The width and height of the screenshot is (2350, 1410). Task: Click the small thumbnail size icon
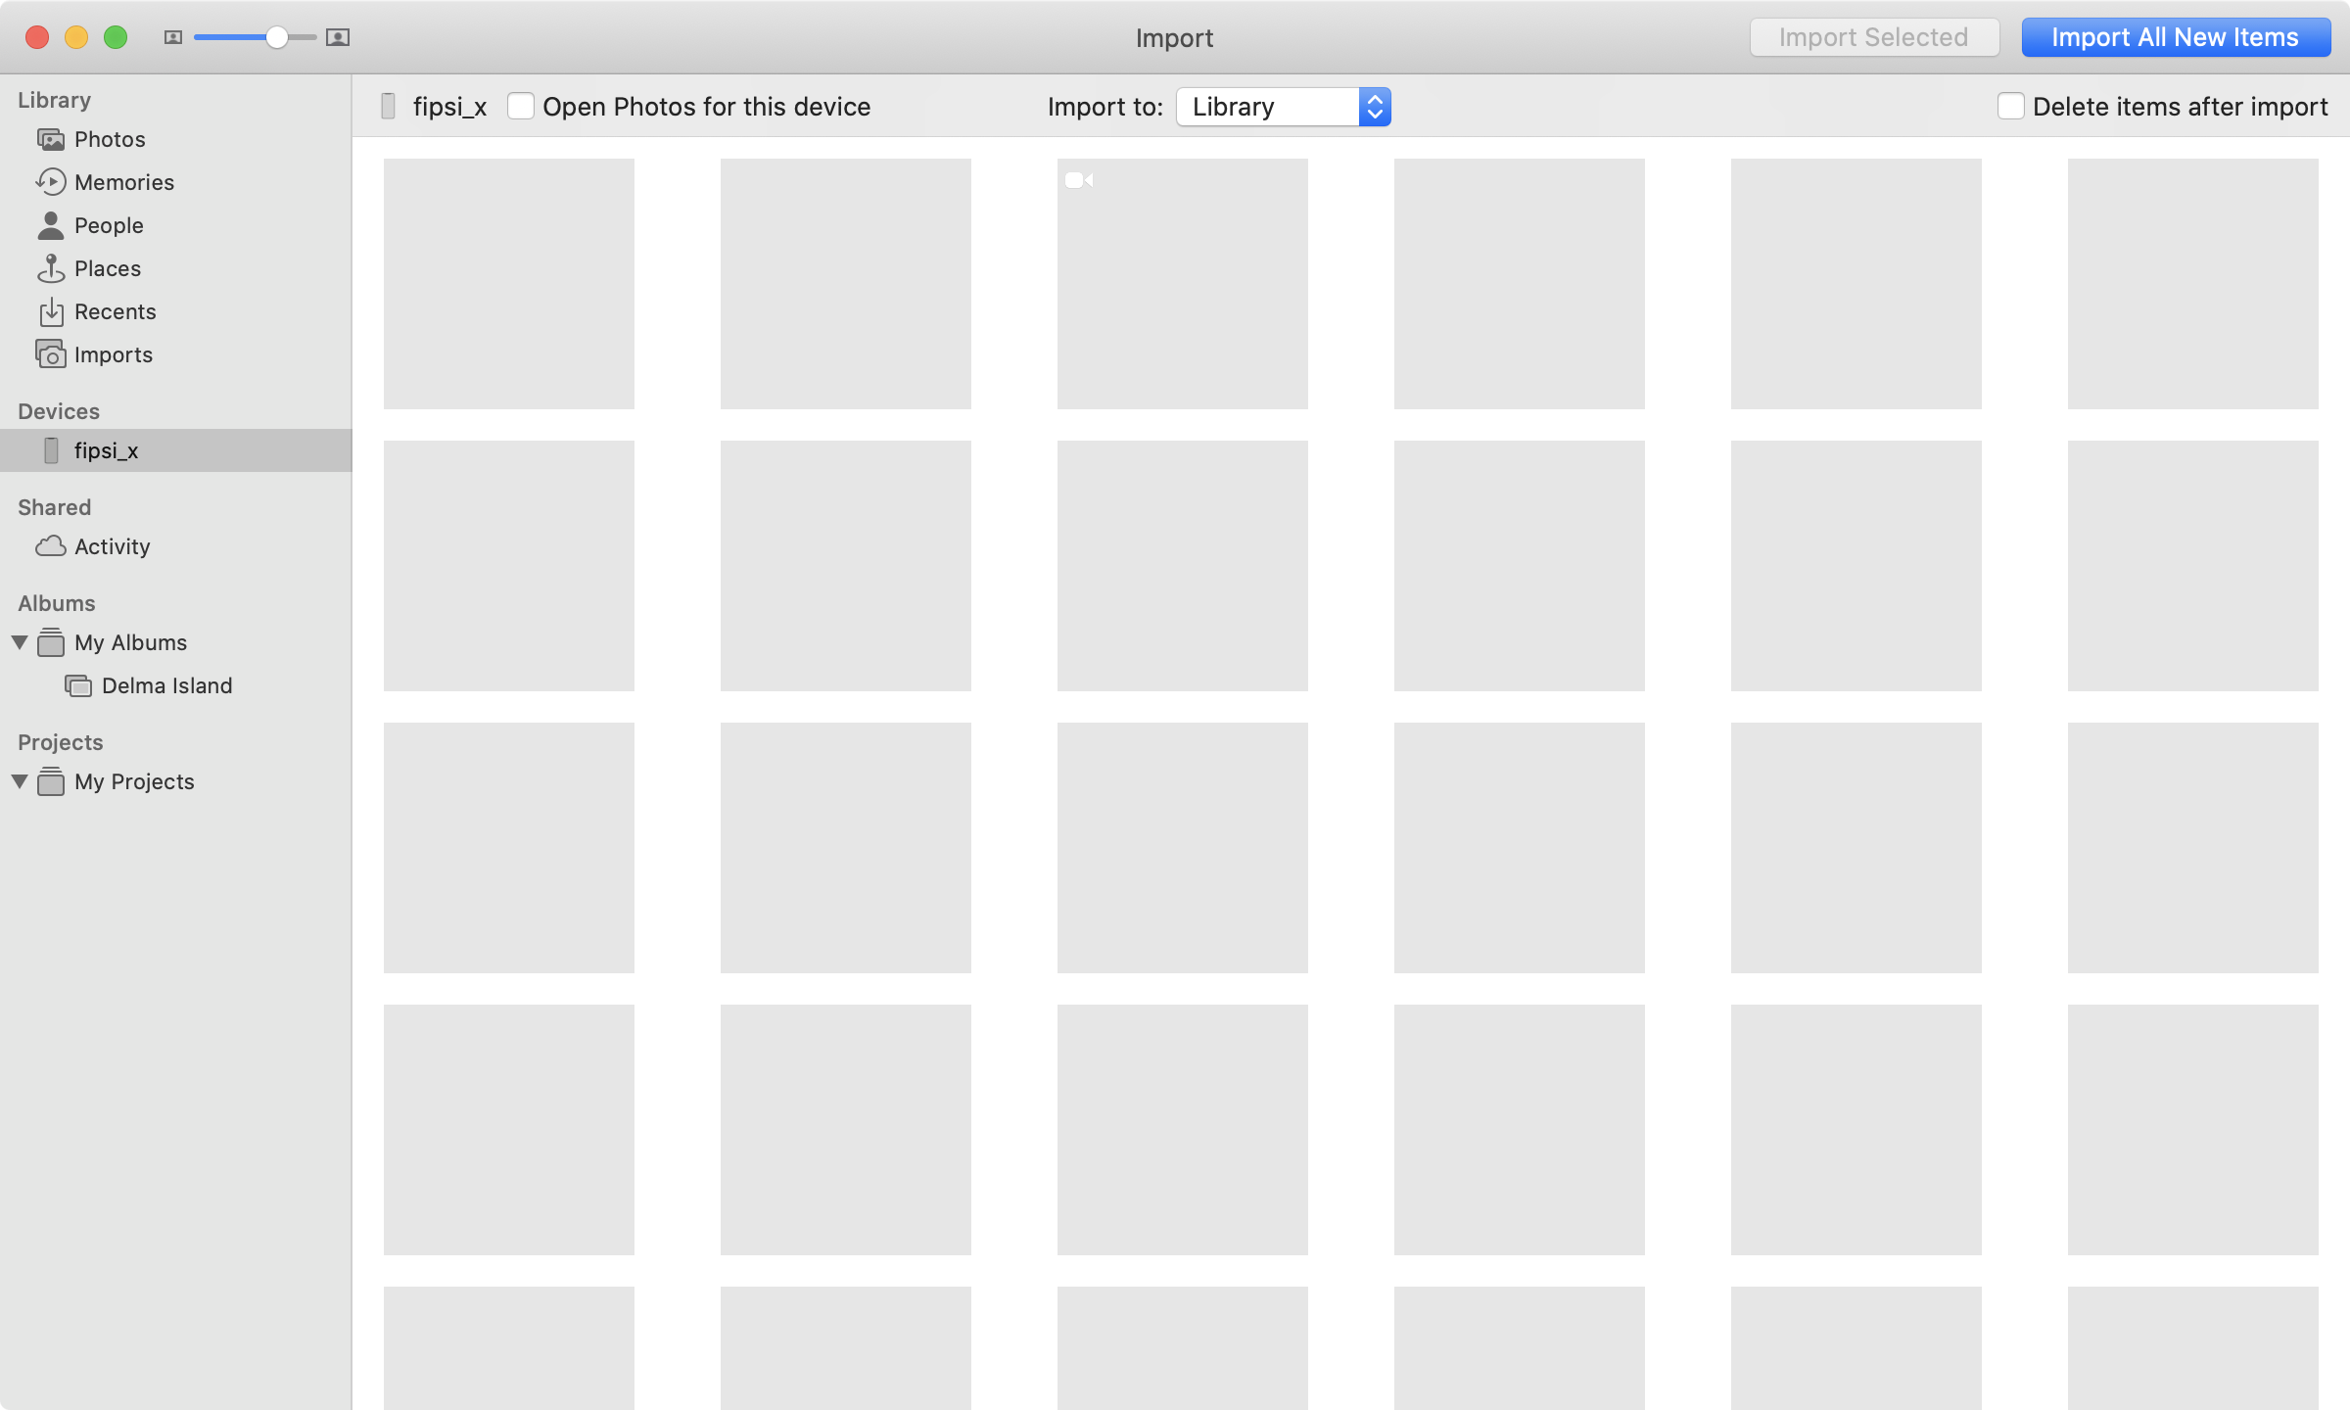click(x=173, y=37)
